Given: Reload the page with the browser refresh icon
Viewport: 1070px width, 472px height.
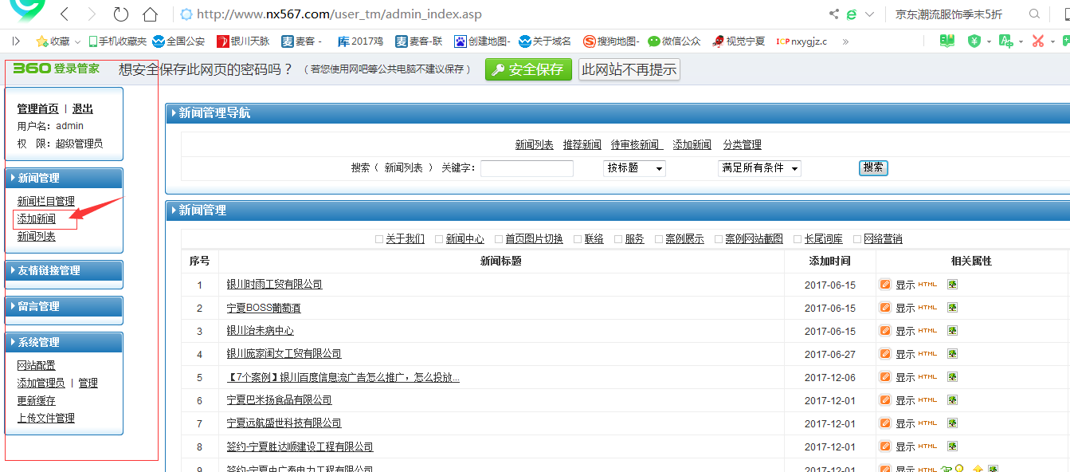Looking at the screenshot, I should click(120, 14).
